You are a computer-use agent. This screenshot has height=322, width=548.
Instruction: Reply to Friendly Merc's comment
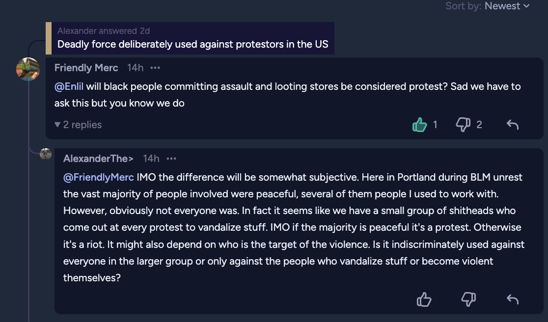pyautogui.click(x=513, y=125)
